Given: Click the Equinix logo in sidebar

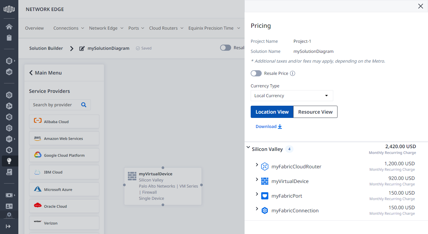Looking at the screenshot, I should (9, 9).
